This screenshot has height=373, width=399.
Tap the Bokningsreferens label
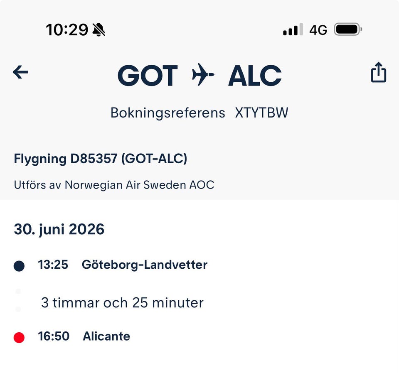point(167,113)
